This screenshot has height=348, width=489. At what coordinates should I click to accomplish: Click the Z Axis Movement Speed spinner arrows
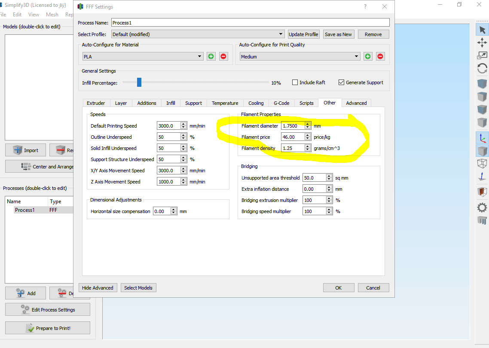point(183,181)
